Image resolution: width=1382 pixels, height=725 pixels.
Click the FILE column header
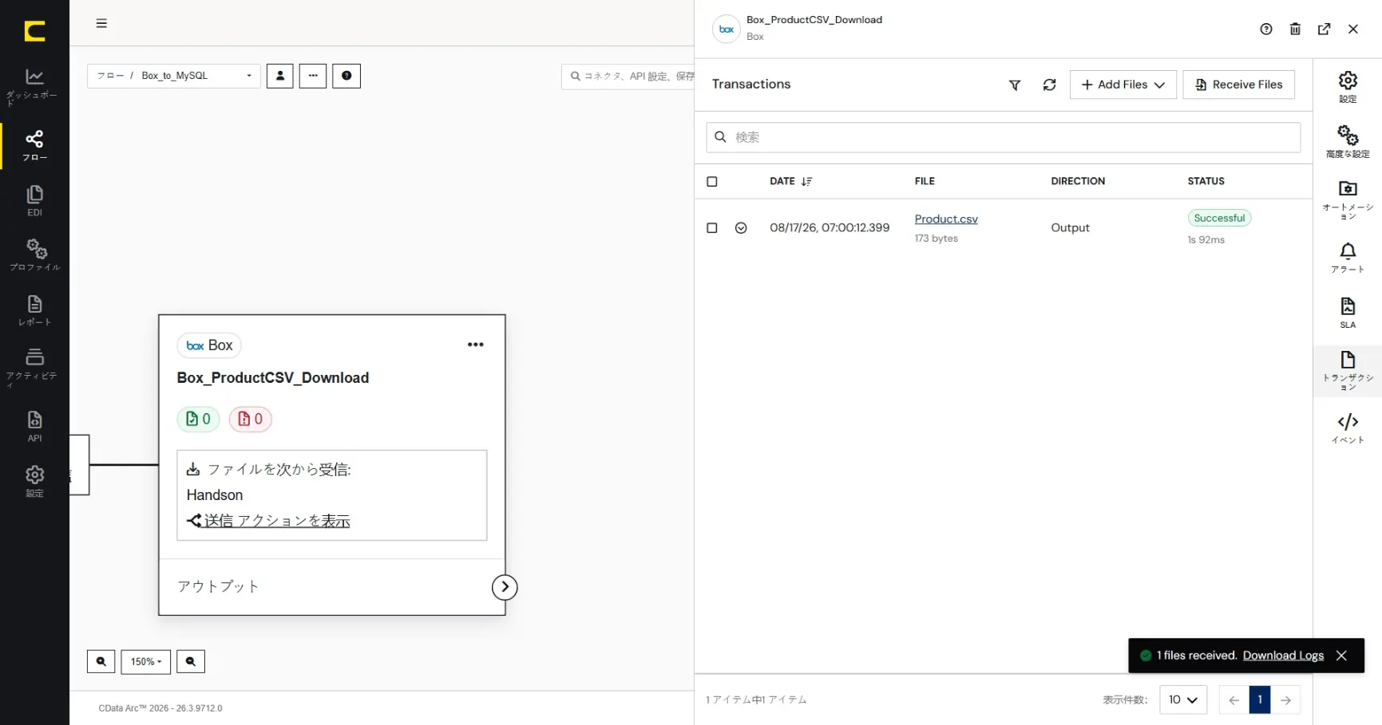[x=925, y=181]
